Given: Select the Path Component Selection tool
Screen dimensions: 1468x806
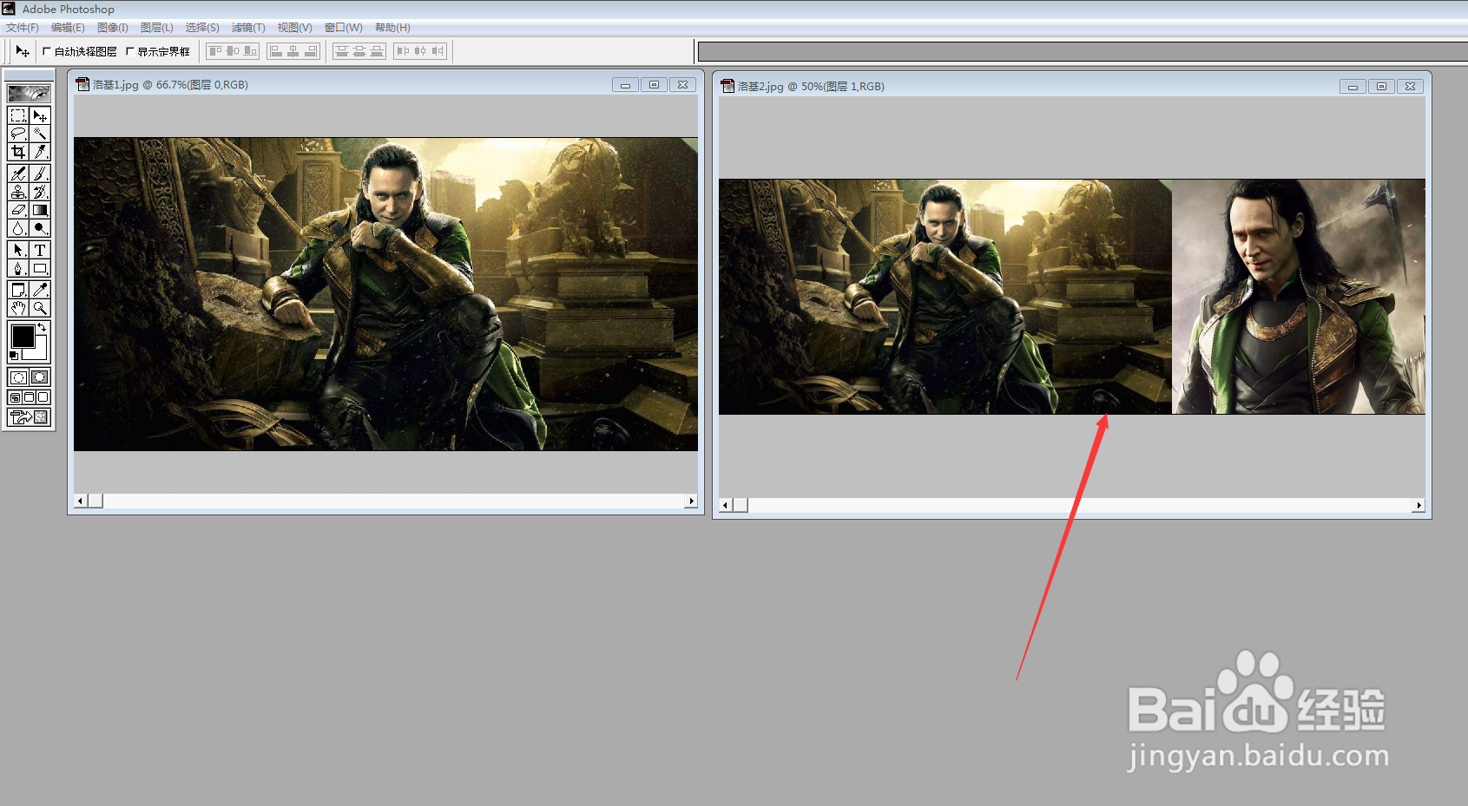Looking at the screenshot, I should tap(18, 250).
